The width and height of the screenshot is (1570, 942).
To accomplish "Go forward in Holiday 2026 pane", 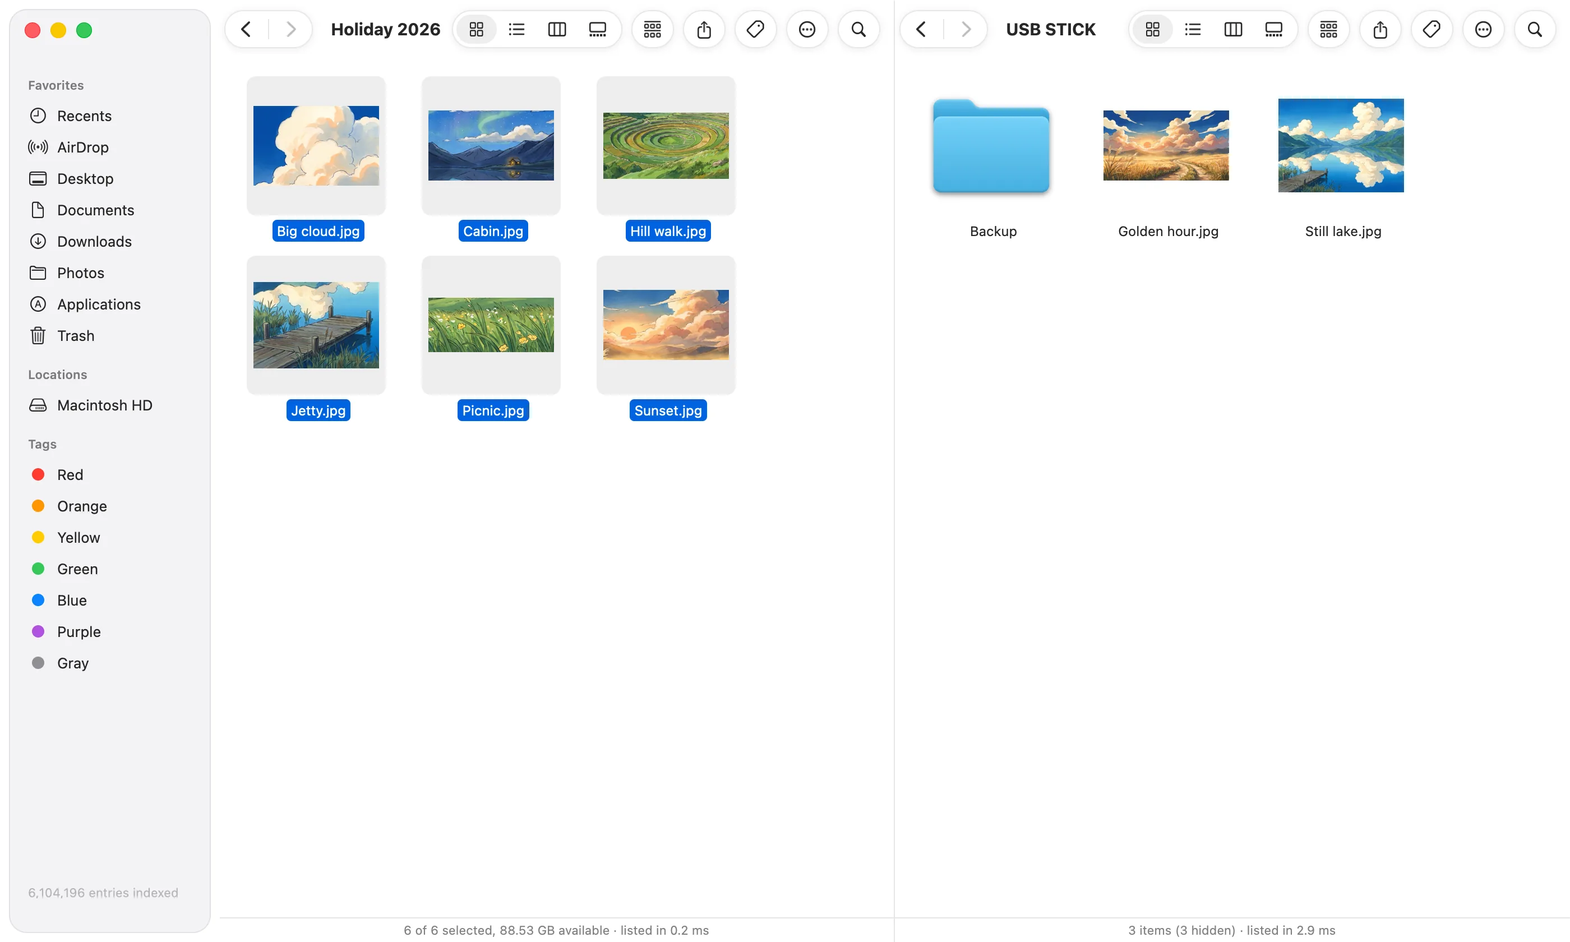I will (x=290, y=29).
